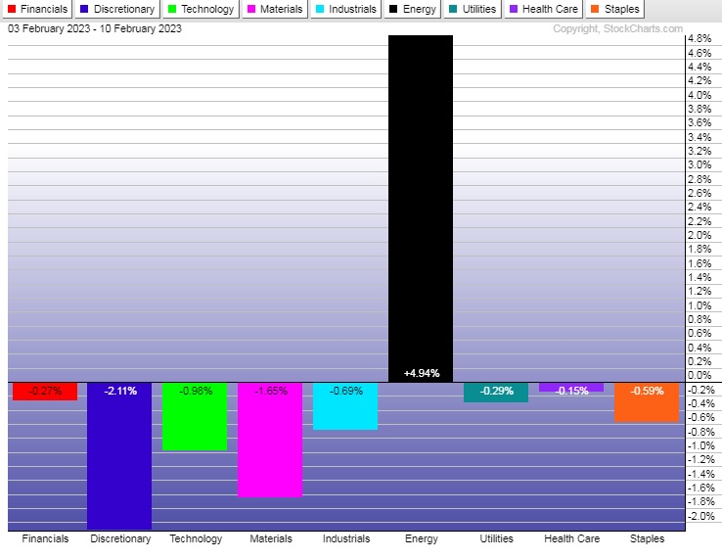Toggle the Health Care legend button
722x559 pixels.
coord(544,9)
